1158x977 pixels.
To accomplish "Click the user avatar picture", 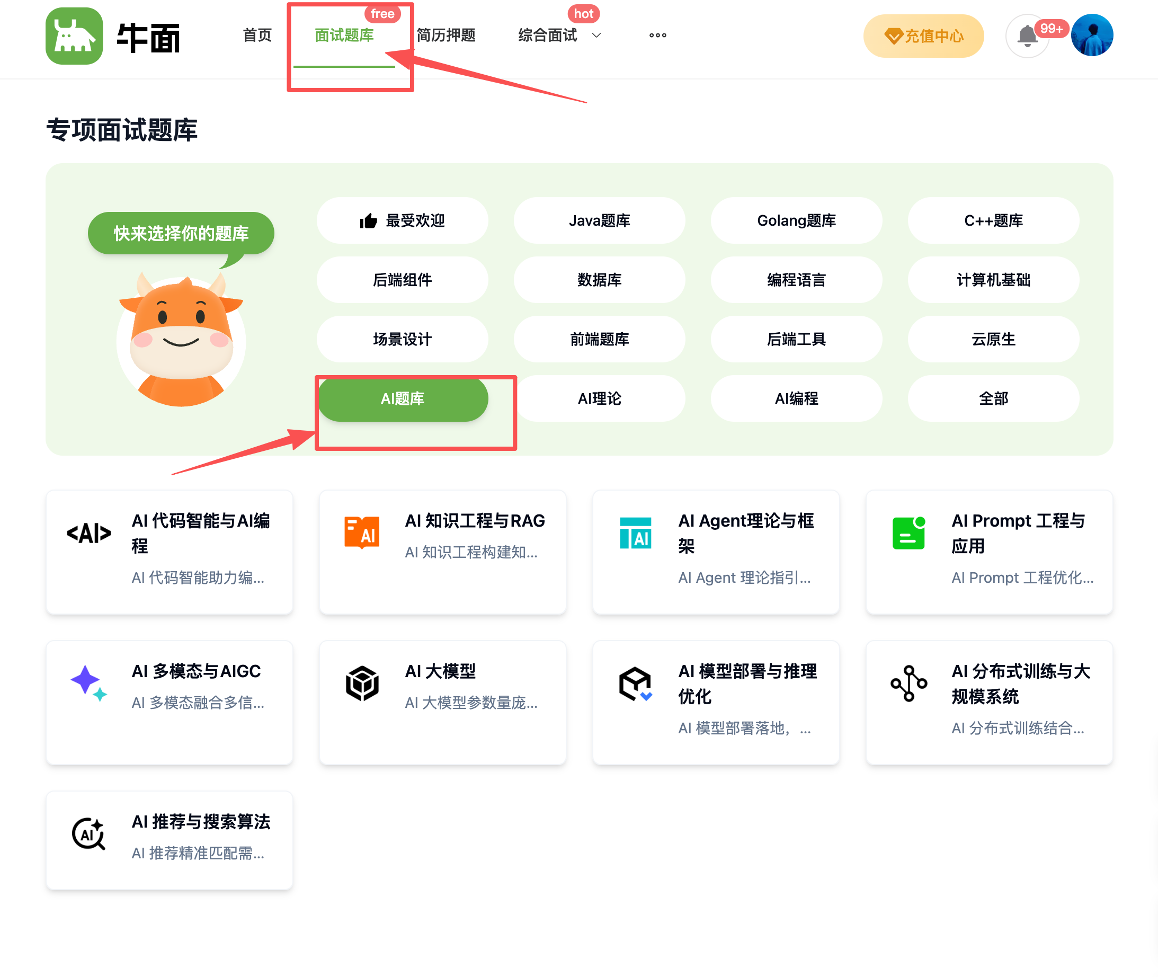I will click(1092, 35).
